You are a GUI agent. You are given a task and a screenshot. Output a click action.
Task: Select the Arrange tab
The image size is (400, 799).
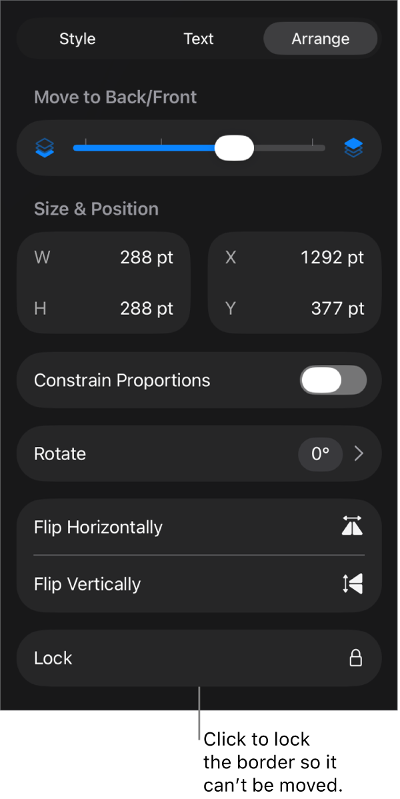coord(320,39)
